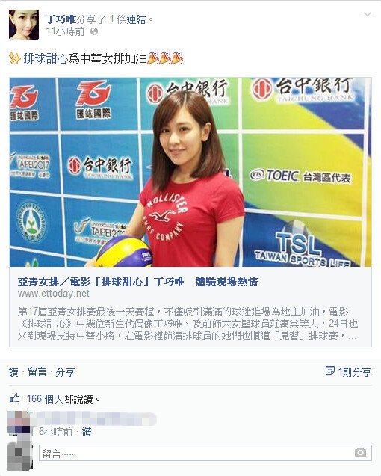This screenshot has height=476, width=381.
Task: Click 留言 action under the post
Action: pos(37,372)
